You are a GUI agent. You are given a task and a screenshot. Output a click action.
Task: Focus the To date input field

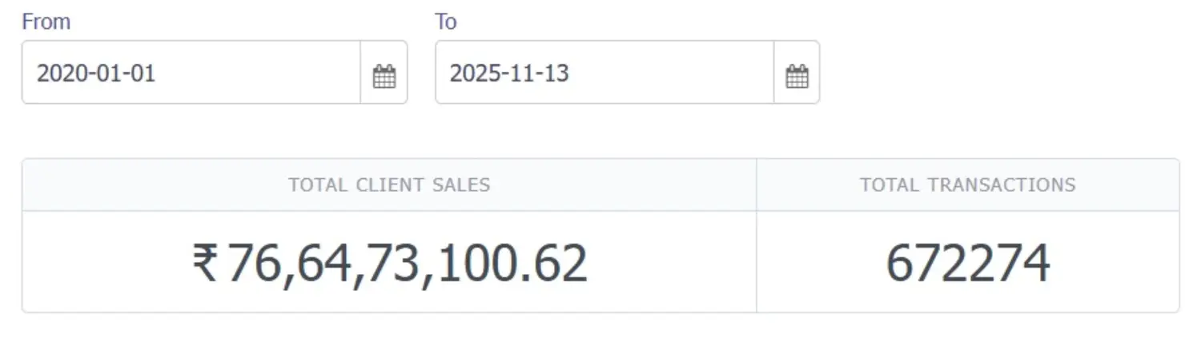605,73
